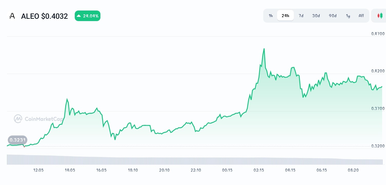Click the ALEO coin logo icon
The width and height of the screenshot is (386, 185).
12,16
